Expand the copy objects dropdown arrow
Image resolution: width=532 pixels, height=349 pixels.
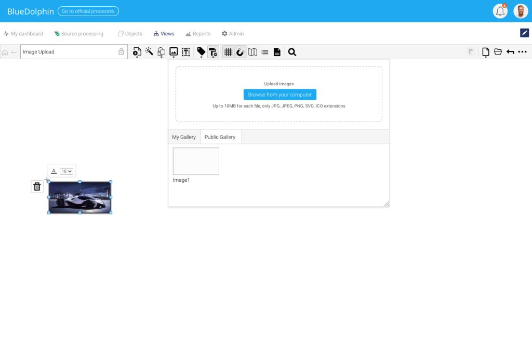pos(162,57)
